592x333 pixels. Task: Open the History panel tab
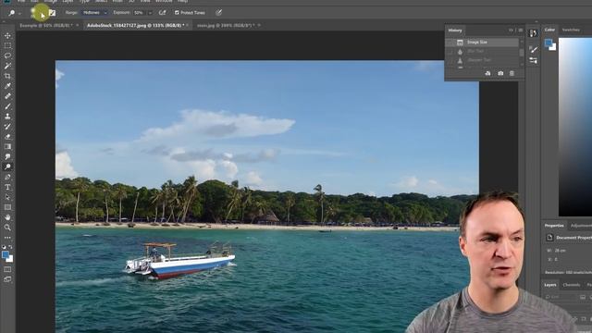coord(455,31)
